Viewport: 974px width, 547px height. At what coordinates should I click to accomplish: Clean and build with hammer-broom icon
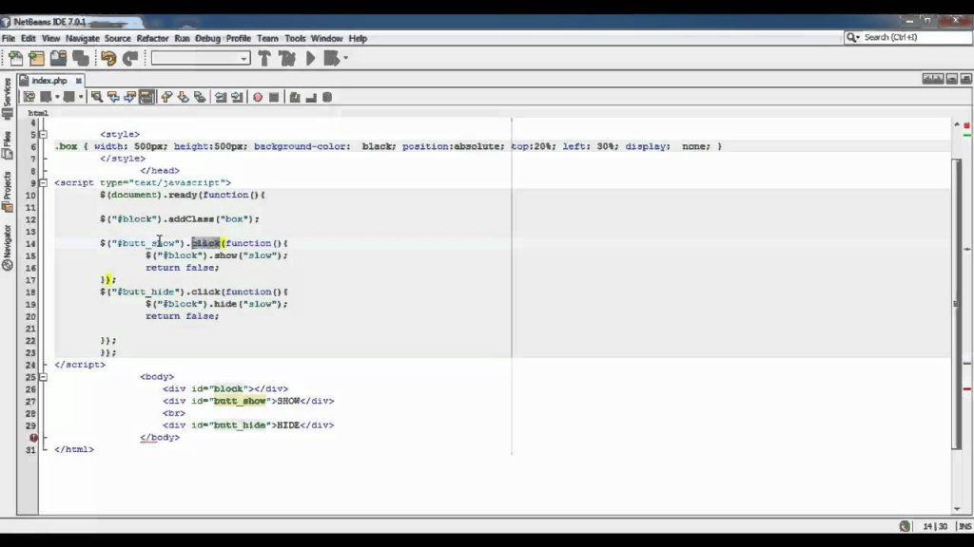point(287,58)
